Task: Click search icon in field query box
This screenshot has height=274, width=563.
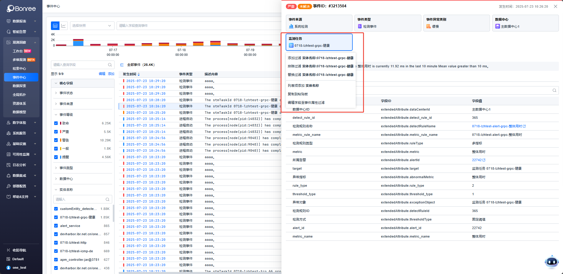Action: coord(110,65)
